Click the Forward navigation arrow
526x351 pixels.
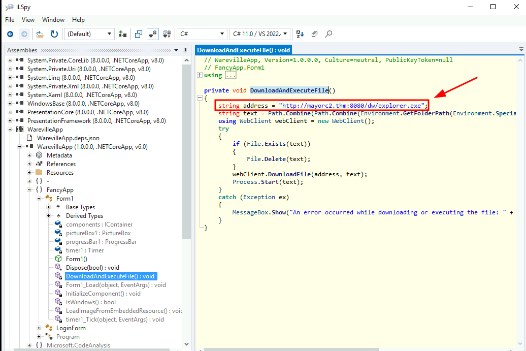pyautogui.click(x=24, y=34)
